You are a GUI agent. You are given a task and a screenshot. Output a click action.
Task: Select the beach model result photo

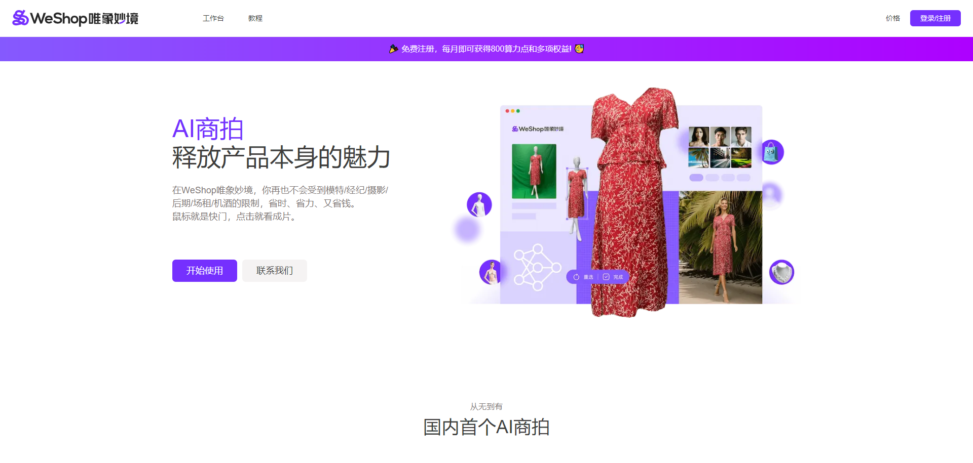pyautogui.click(x=720, y=247)
